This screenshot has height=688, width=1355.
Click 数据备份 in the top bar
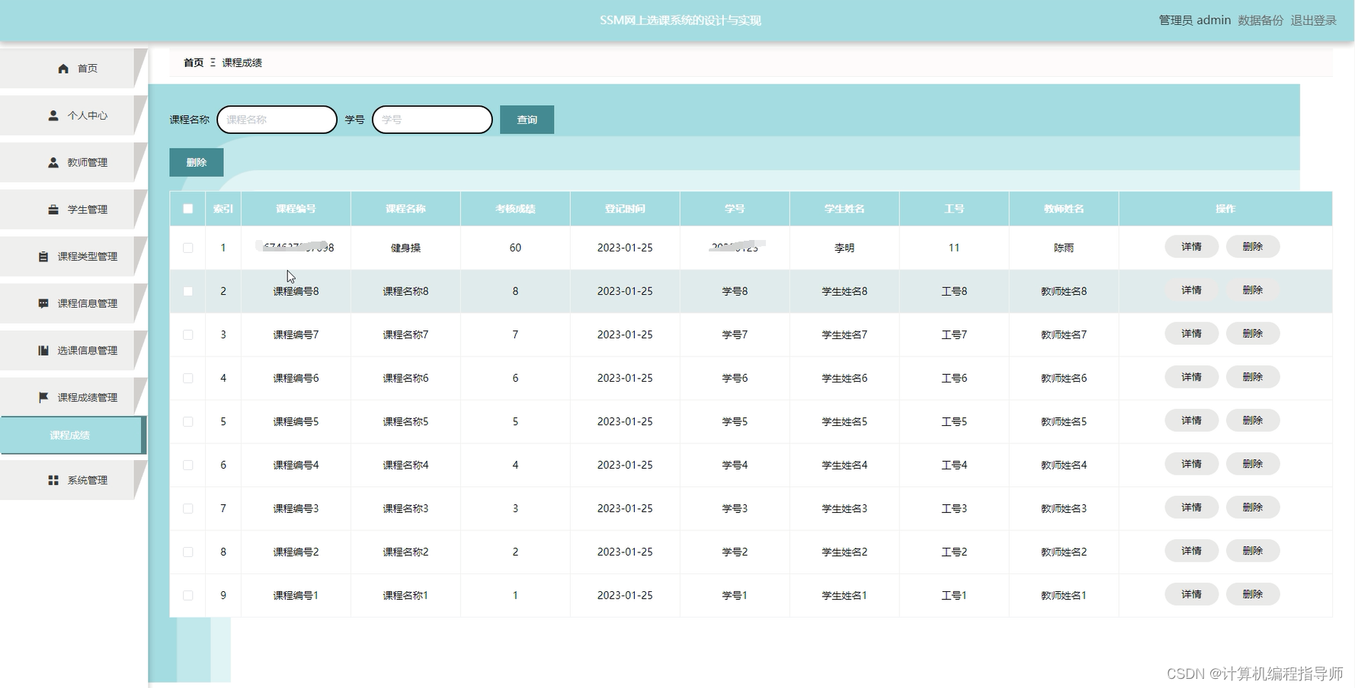tap(1261, 21)
